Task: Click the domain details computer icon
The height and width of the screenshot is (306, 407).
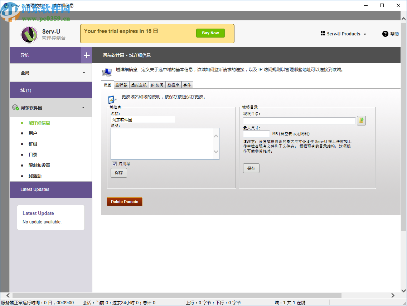Action: [107, 72]
